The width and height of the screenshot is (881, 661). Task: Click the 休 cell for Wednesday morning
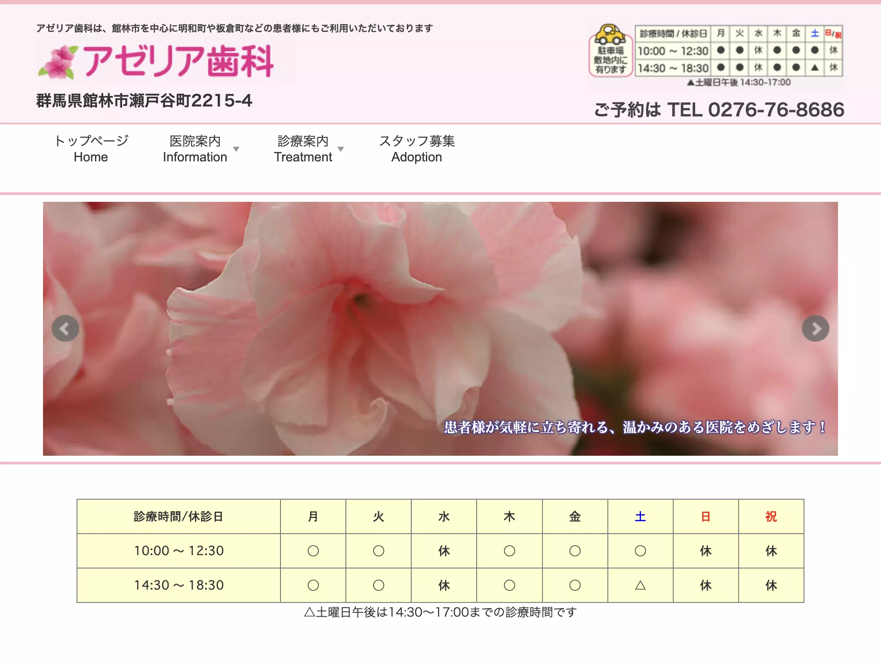[x=444, y=551]
